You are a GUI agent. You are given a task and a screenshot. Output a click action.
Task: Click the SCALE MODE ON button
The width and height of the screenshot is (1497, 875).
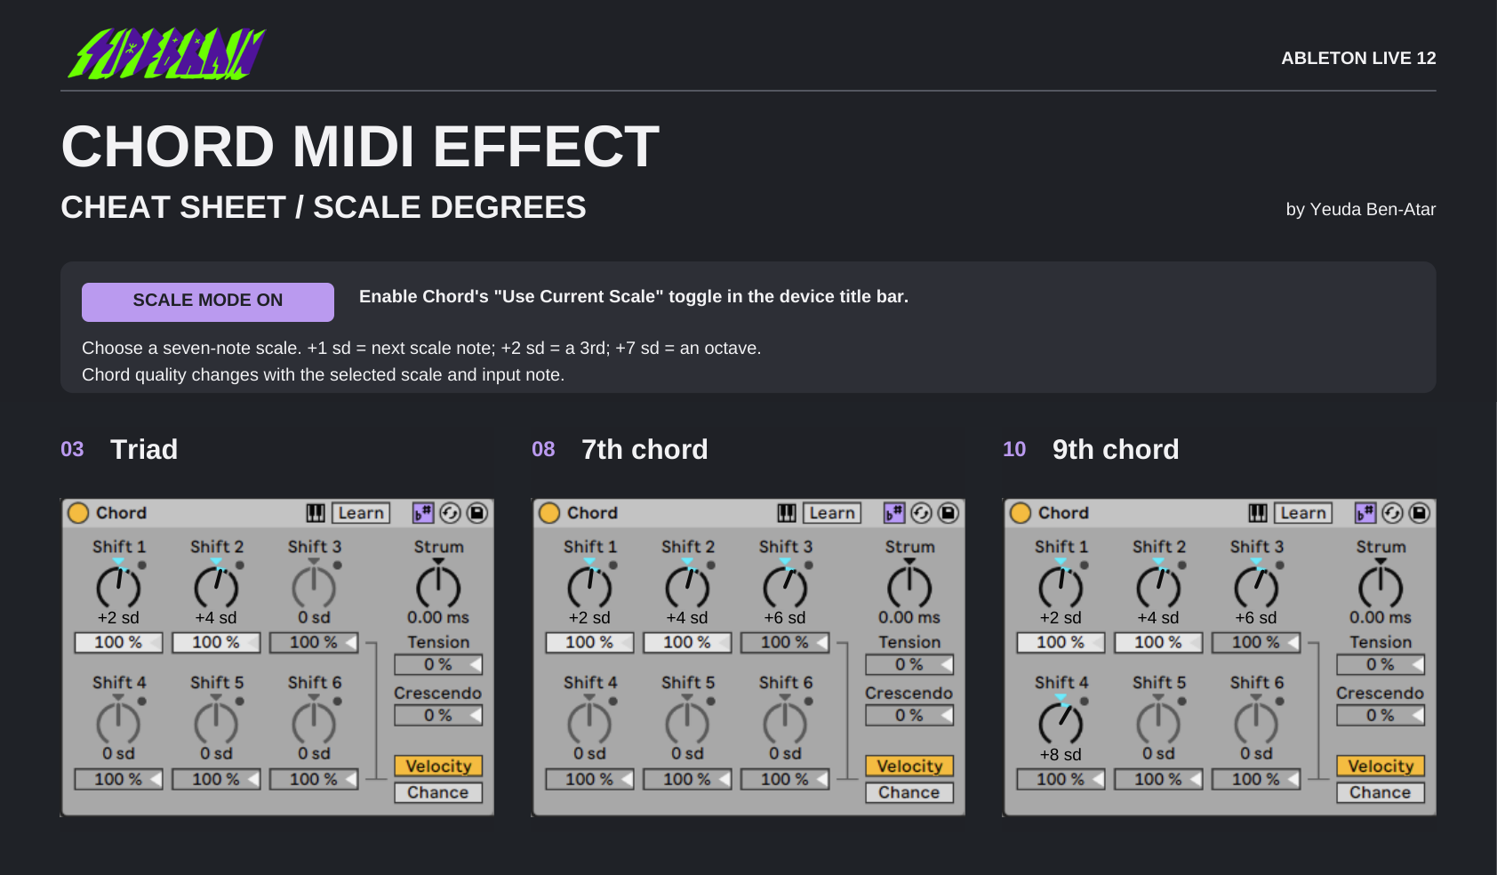click(208, 301)
